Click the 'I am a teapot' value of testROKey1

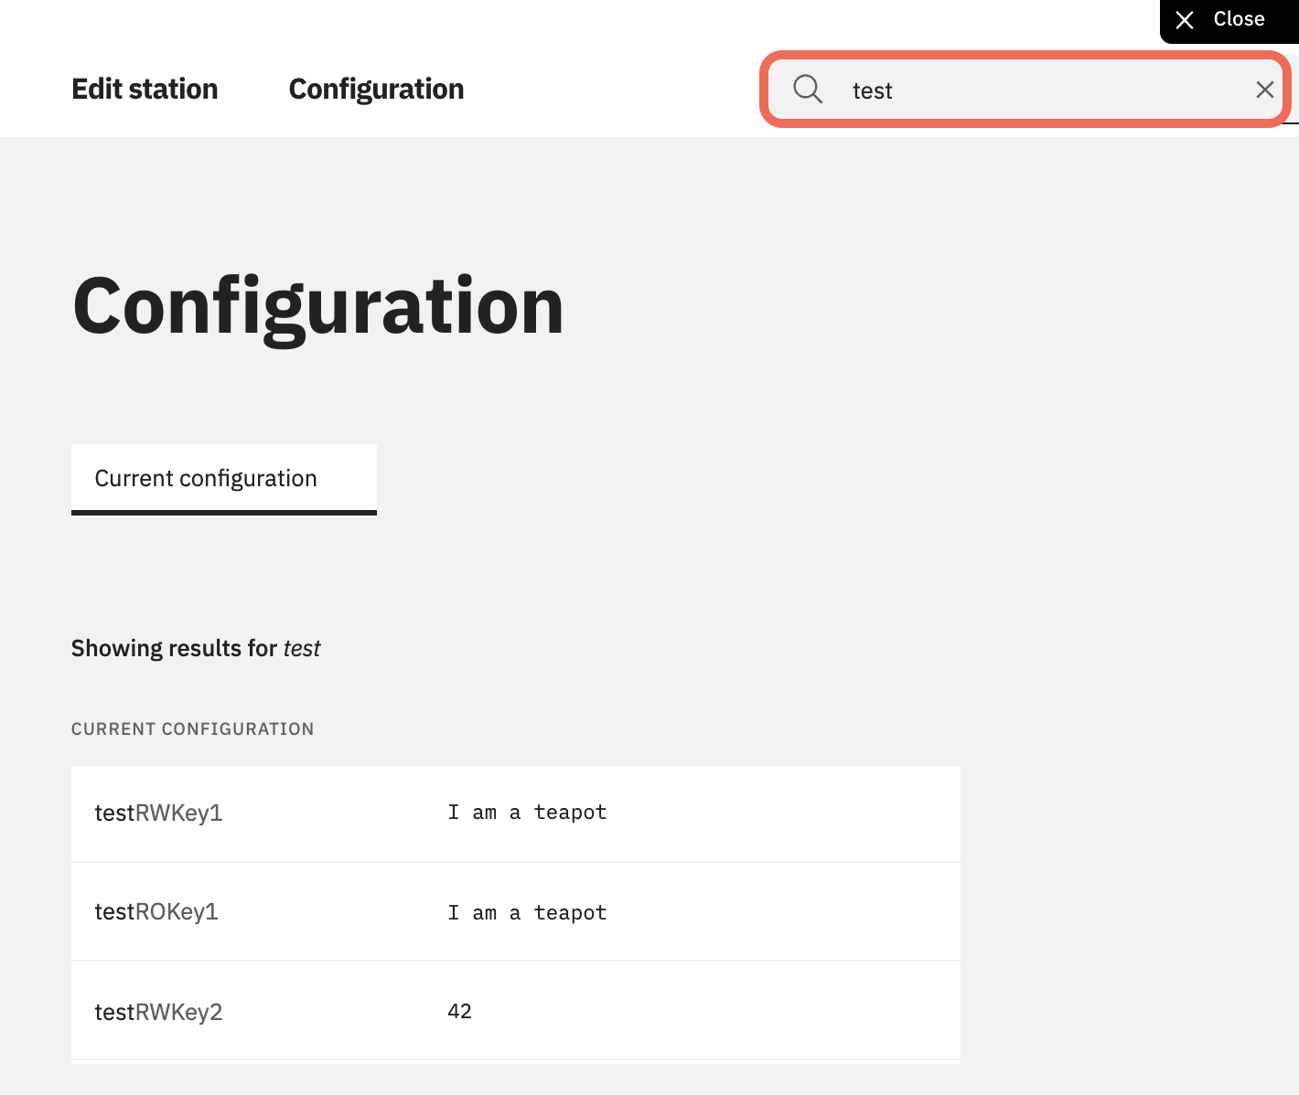click(x=527, y=913)
